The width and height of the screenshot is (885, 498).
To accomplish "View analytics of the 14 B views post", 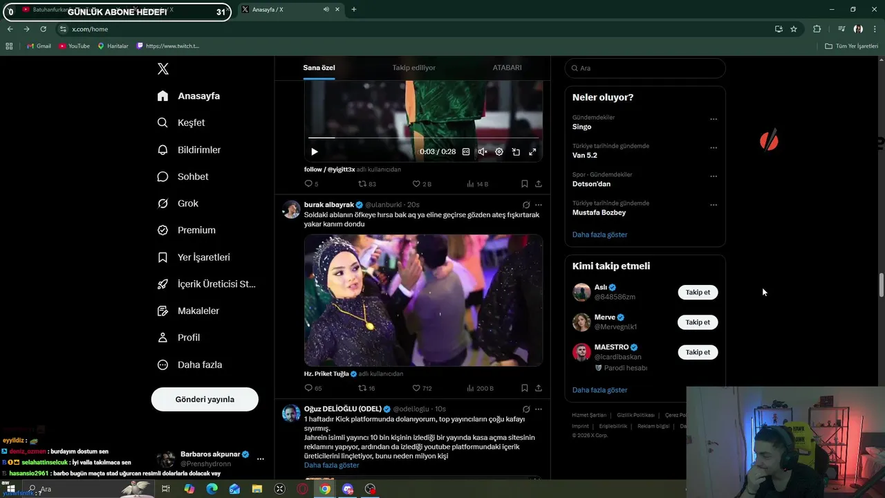I will 478,184.
